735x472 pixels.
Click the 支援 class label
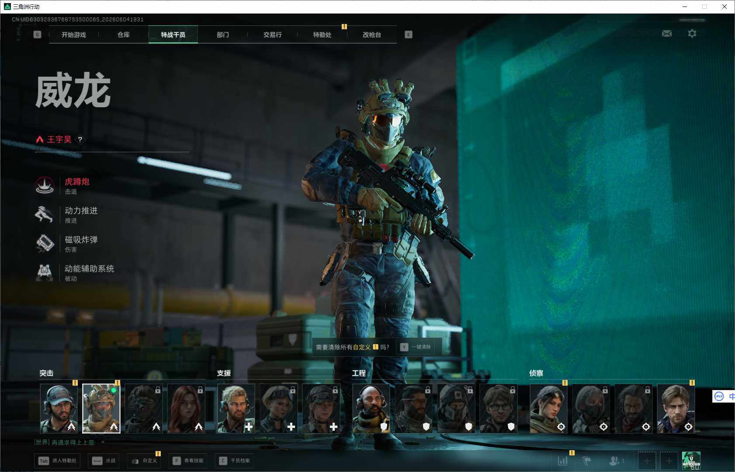pyautogui.click(x=224, y=373)
